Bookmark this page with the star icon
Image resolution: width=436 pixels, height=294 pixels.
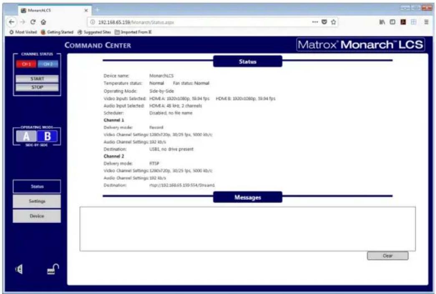[x=333, y=22]
